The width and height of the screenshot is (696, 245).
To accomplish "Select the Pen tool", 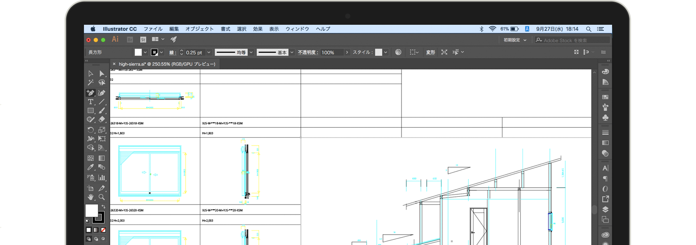I will 90,93.
